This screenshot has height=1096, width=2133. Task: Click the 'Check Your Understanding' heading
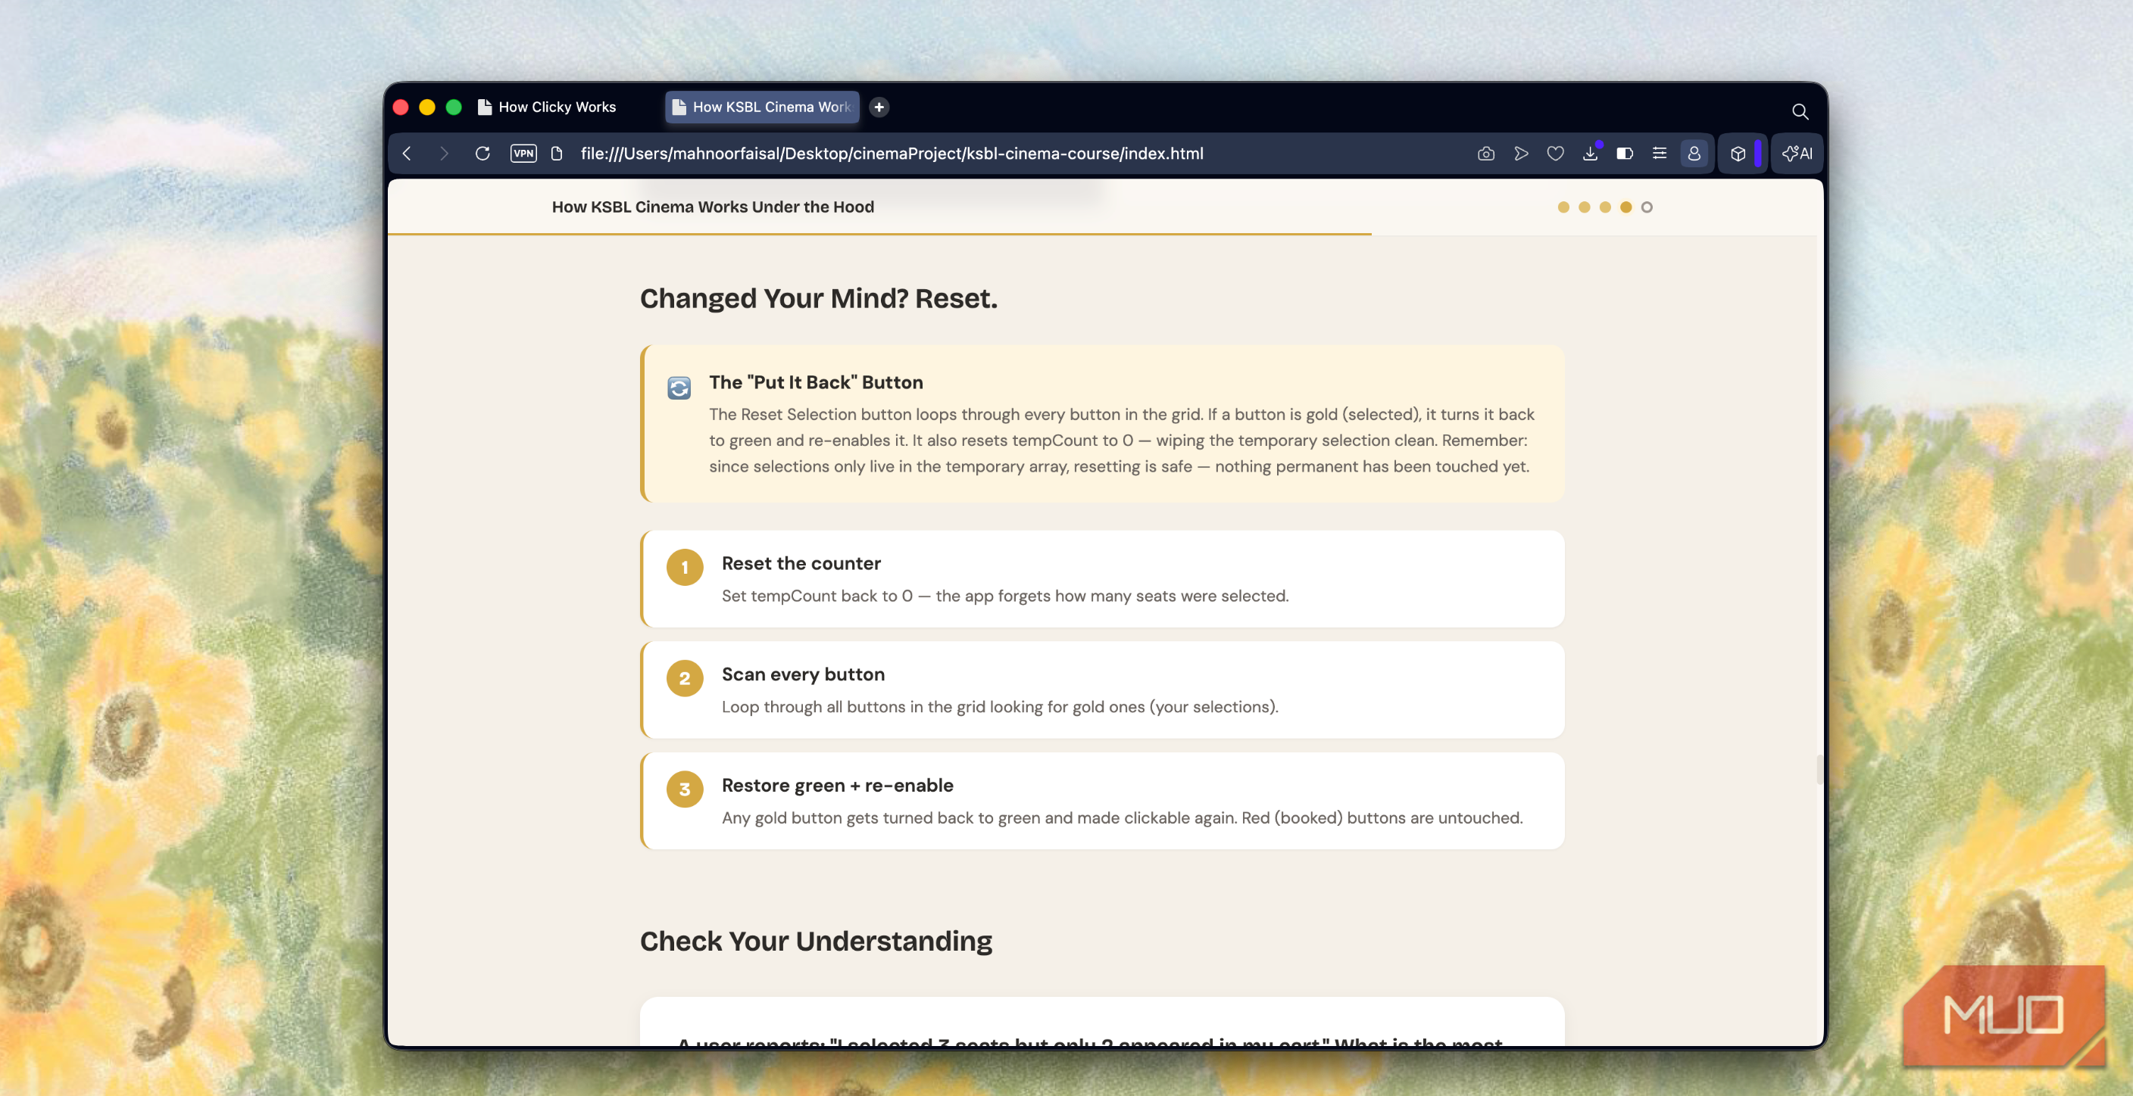pyautogui.click(x=816, y=942)
